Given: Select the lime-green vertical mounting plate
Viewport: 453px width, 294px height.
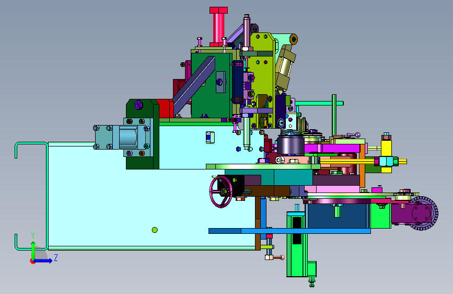Looking at the screenshot, I should tap(262, 81).
